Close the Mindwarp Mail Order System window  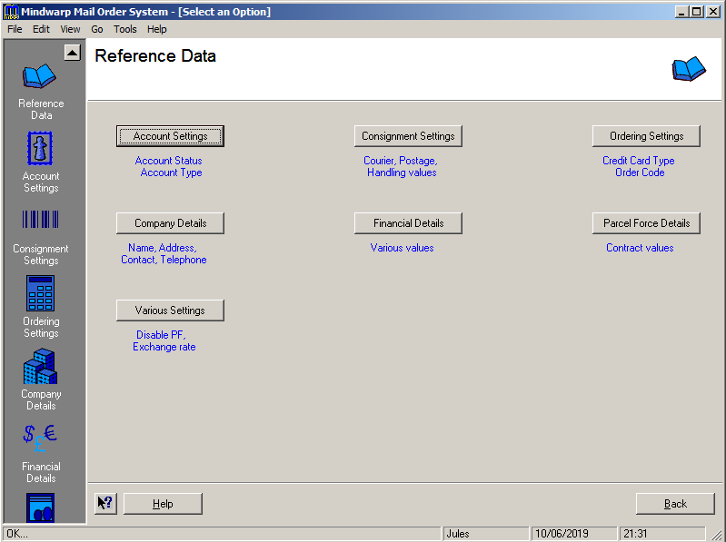pos(713,12)
